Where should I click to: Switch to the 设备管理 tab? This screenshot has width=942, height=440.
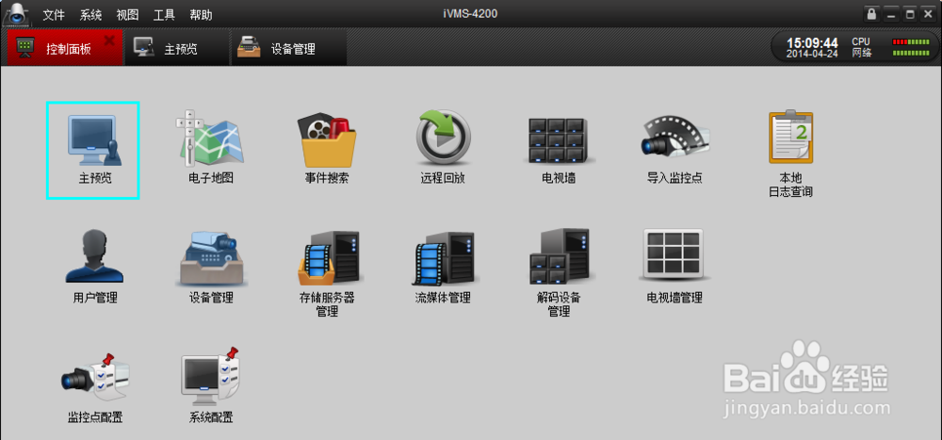[x=289, y=47]
